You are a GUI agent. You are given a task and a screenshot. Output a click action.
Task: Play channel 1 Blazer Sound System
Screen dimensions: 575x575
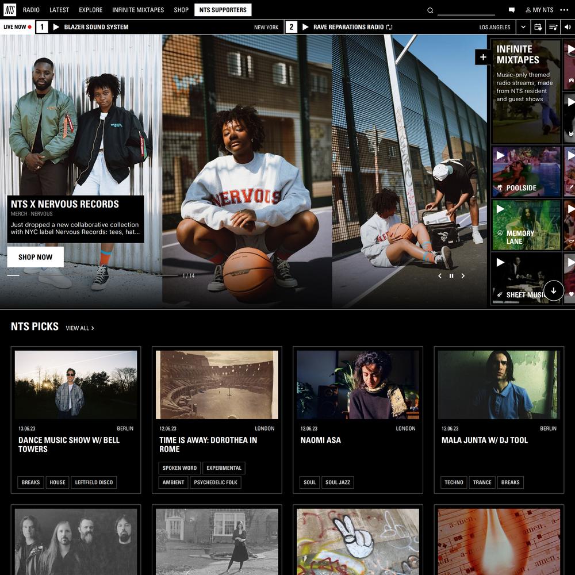(56, 27)
